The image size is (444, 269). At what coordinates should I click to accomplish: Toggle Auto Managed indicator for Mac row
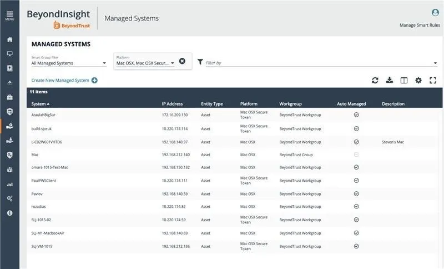tap(356, 155)
